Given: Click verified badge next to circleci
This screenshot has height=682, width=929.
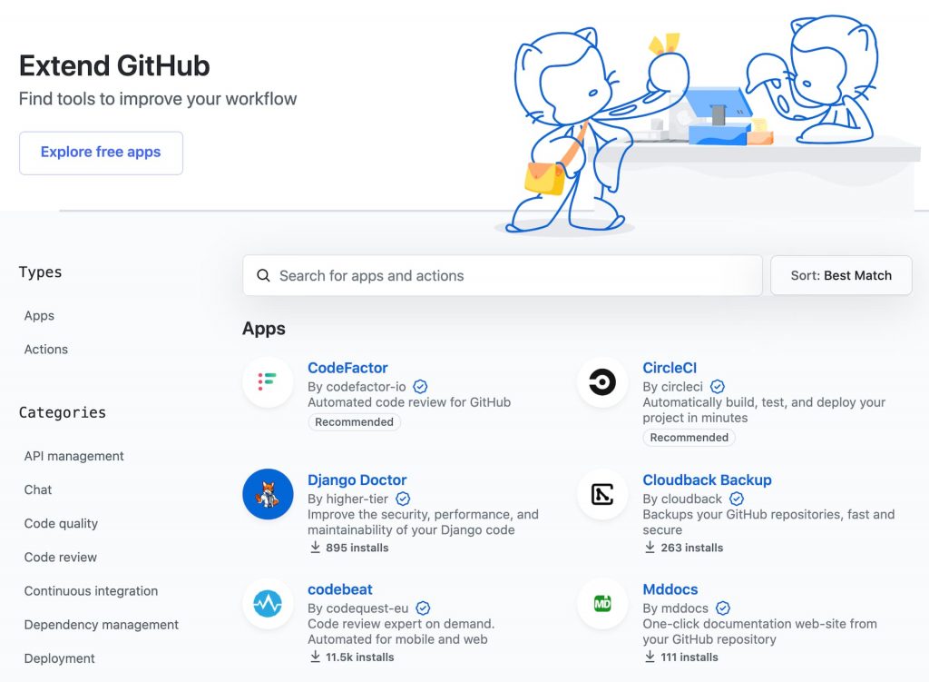Looking at the screenshot, I should coord(718,387).
